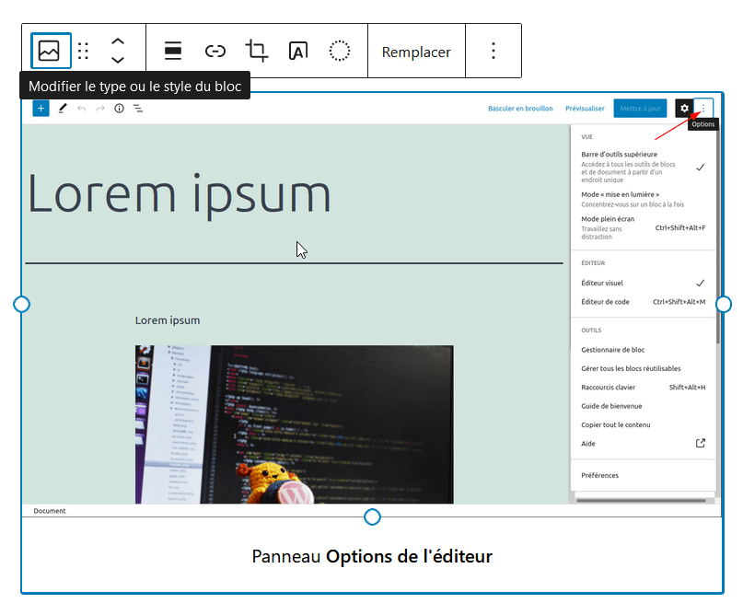Click the bottom image resize handle
The image size is (743, 615).
373,516
